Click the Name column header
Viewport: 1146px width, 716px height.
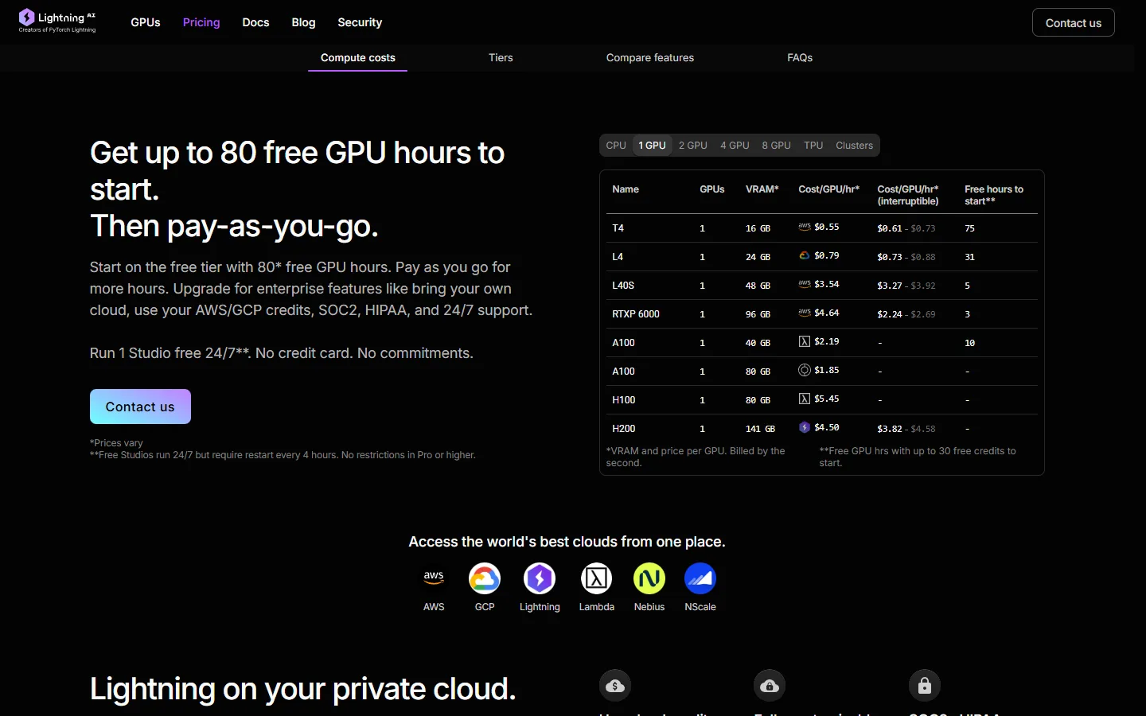626,189
